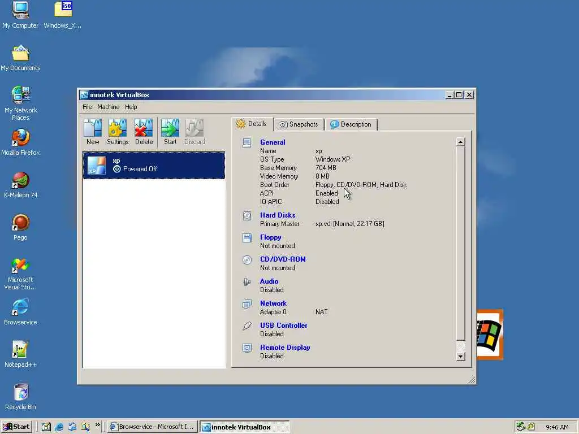This screenshot has height=434, width=579.
Task: Click the 'Windows XP' OS Type value
Action: pyautogui.click(x=332, y=159)
